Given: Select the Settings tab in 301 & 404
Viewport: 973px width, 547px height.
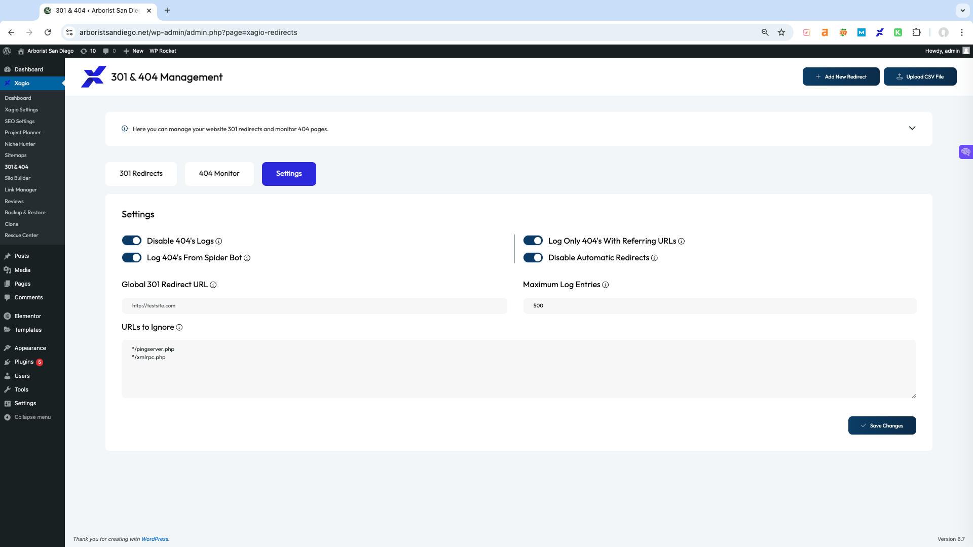Looking at the screenshot, I should 289,174.
